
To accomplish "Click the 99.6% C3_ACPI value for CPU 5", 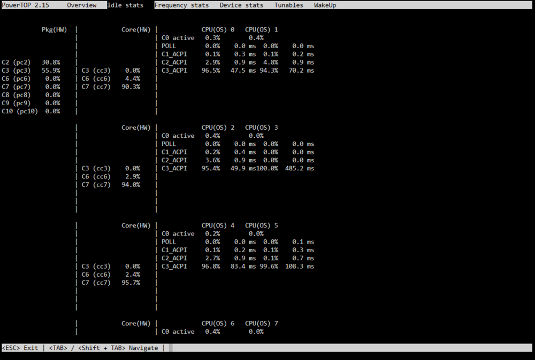I will 269,267.
